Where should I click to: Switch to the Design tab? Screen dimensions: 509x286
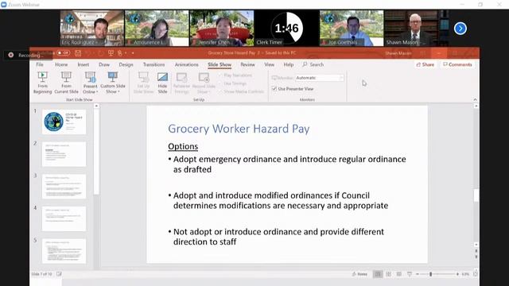(x=126, y=64)
